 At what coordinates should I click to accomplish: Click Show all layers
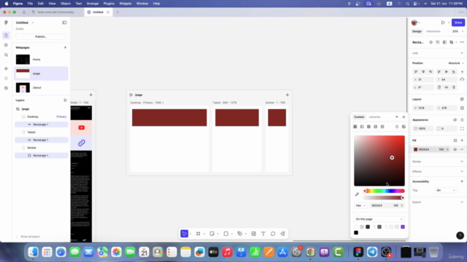[x=30, y=237]
